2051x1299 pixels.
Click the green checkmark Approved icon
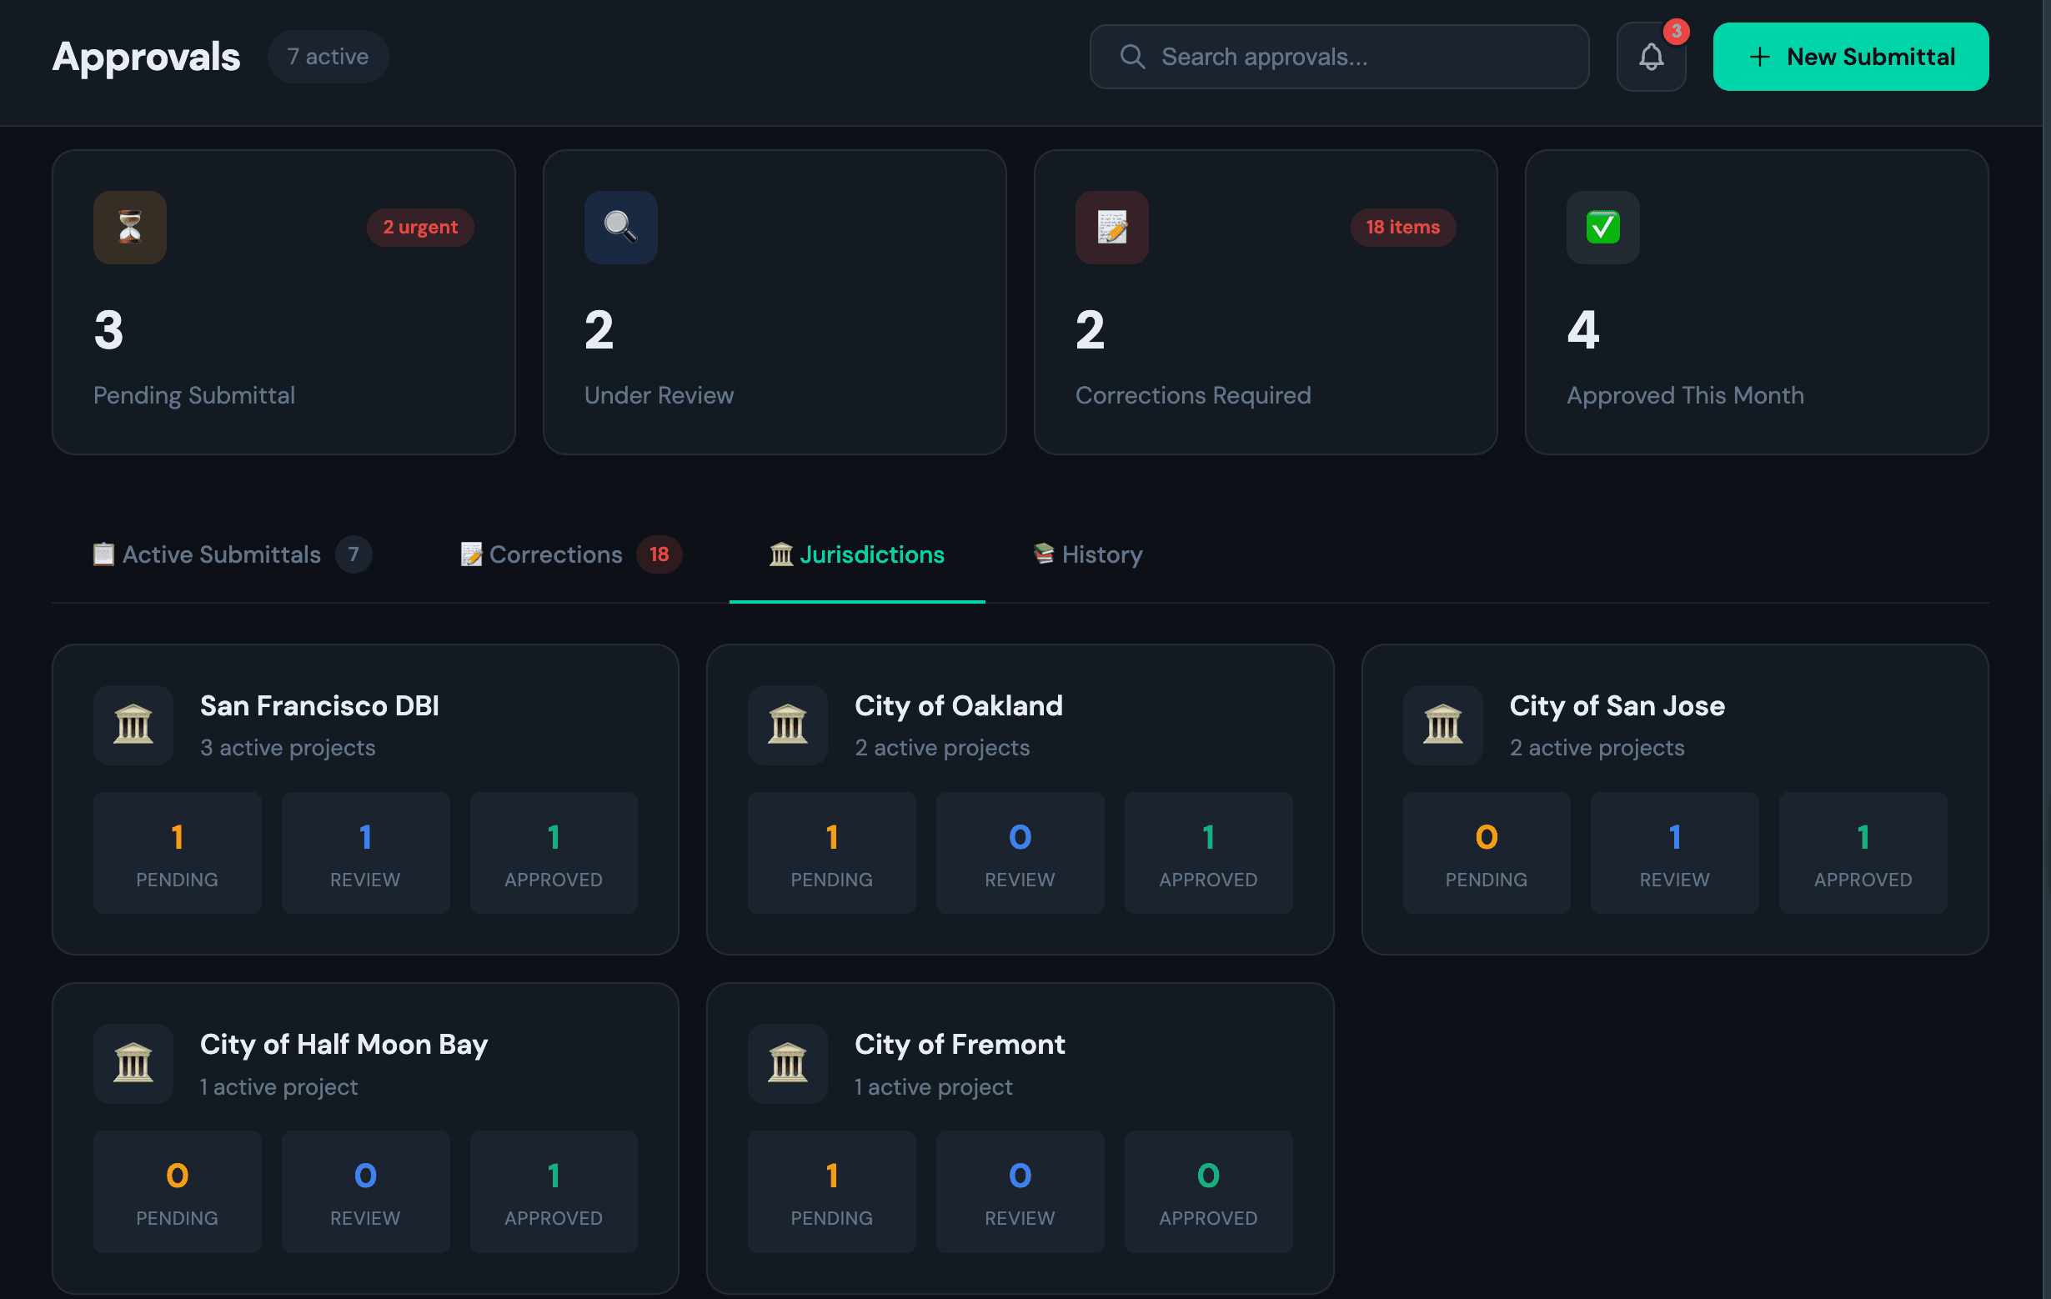[1602, 228]
